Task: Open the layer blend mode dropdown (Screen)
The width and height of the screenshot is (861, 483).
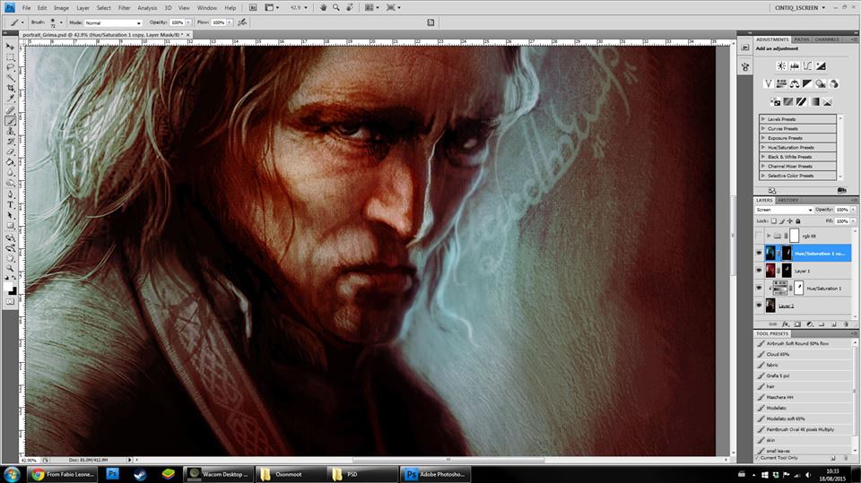Action: (x=784, y=210)
